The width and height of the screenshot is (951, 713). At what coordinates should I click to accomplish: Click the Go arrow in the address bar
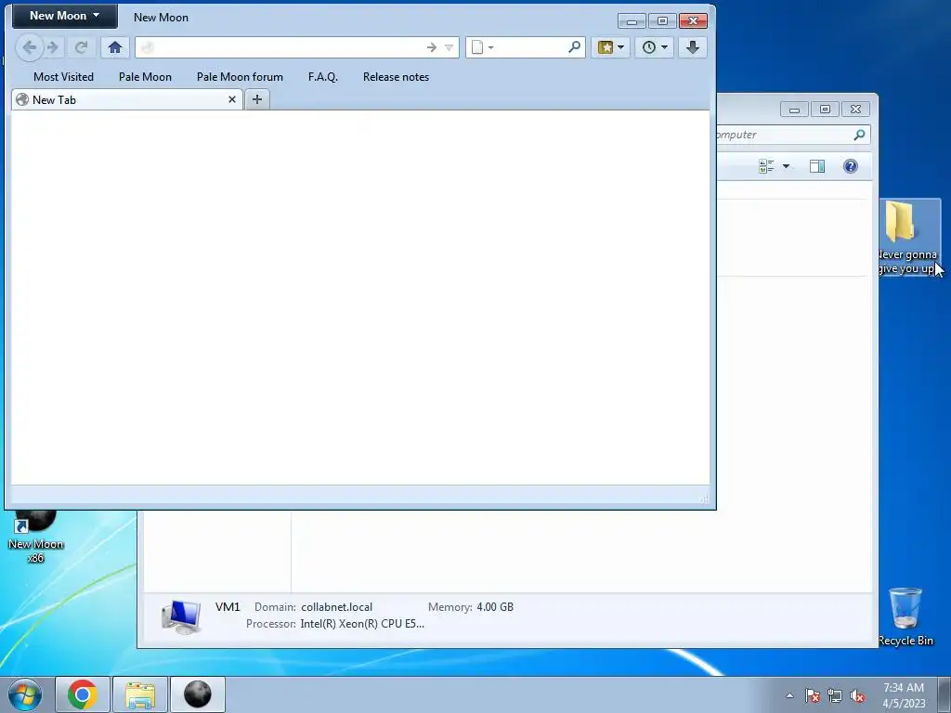[431, 47]
